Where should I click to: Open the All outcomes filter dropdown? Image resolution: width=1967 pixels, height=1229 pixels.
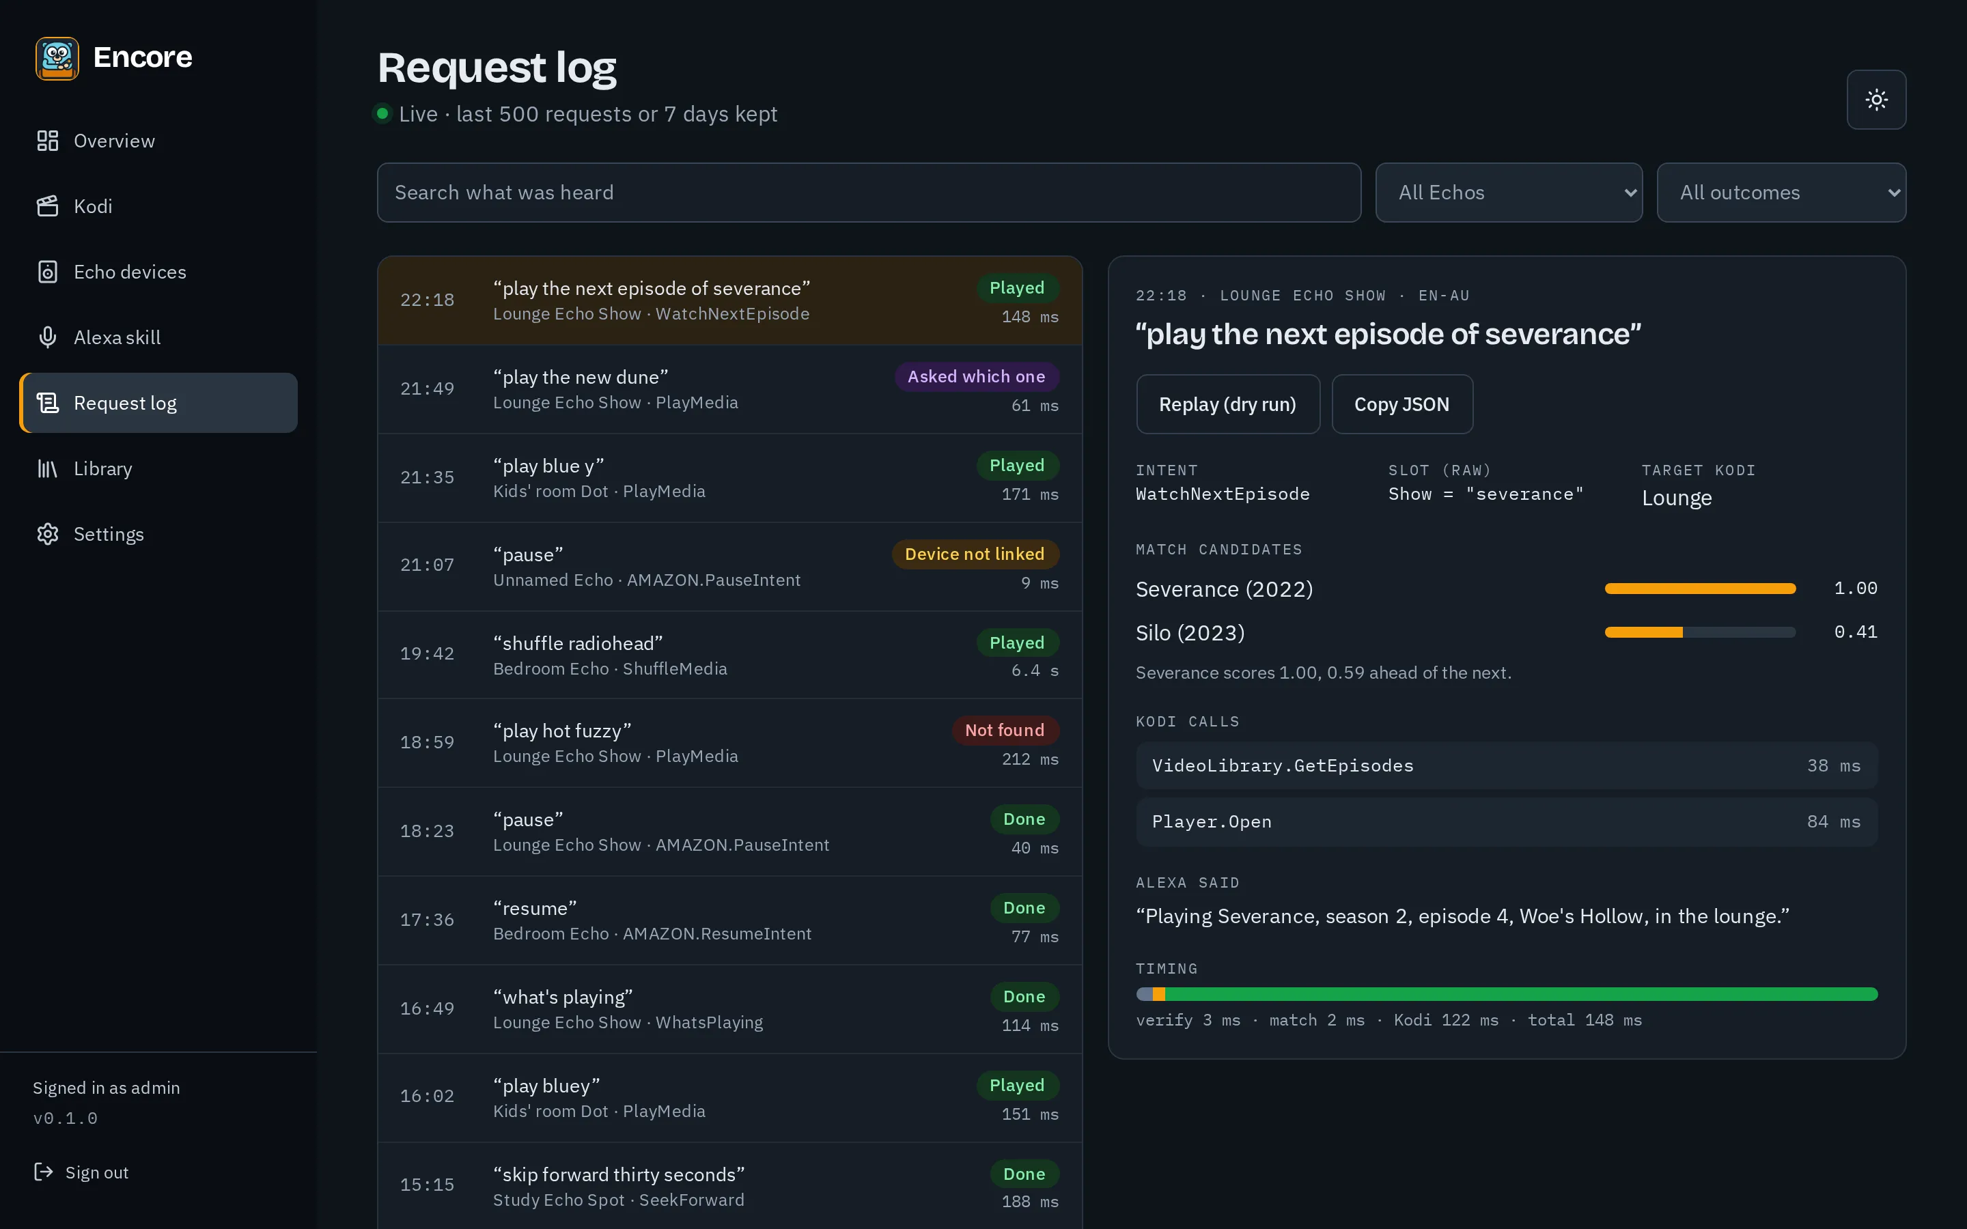tap(1781, 193)
